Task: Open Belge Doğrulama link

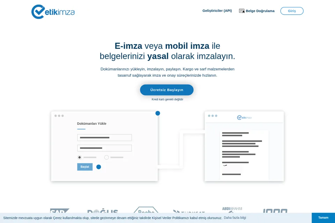Action: click(x=260, y=11)
